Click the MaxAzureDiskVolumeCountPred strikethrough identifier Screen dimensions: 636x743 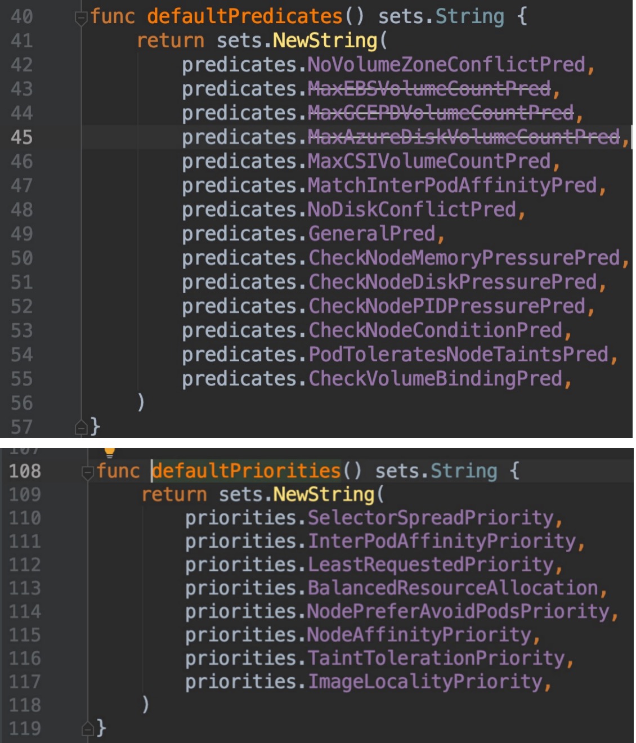[463, 137]
